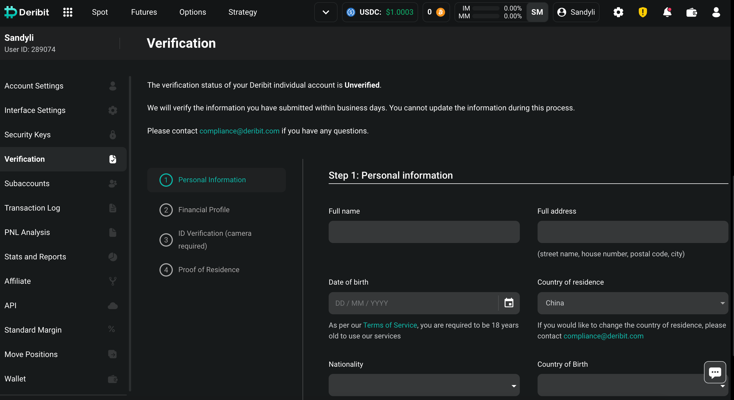This screenshot has width=734, height=400.
Task: Click the yellow shield warning icon
Action: (643, 12)
